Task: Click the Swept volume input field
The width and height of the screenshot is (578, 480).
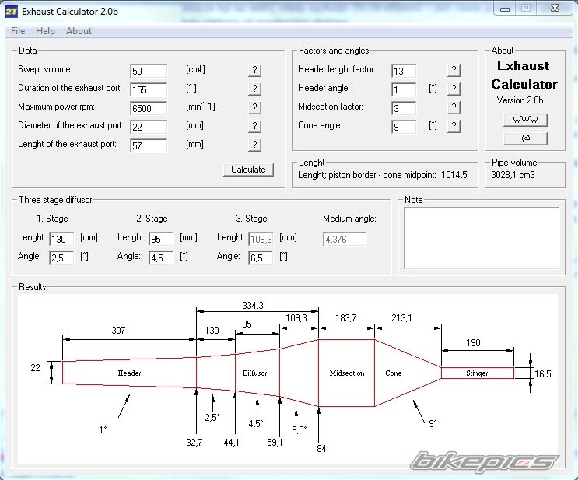Action: [148, 71]
